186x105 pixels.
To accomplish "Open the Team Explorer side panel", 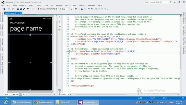I will [x=184, y=31].
